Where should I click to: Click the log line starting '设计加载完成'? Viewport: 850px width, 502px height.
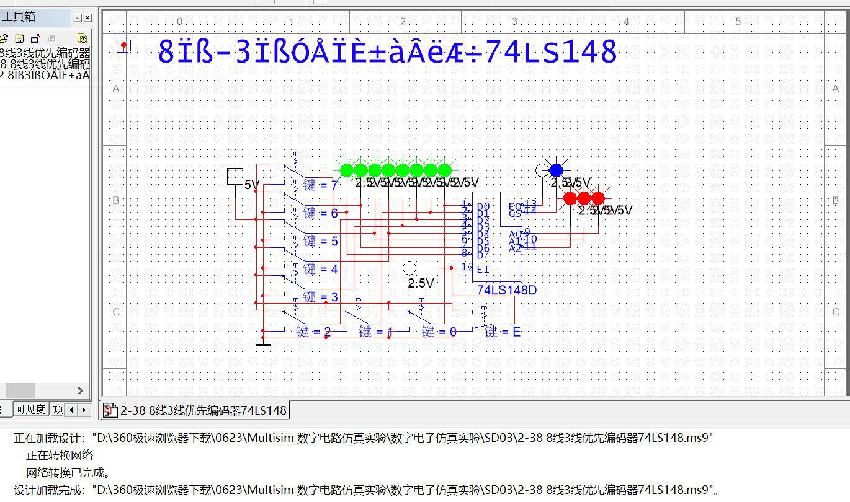367,490
